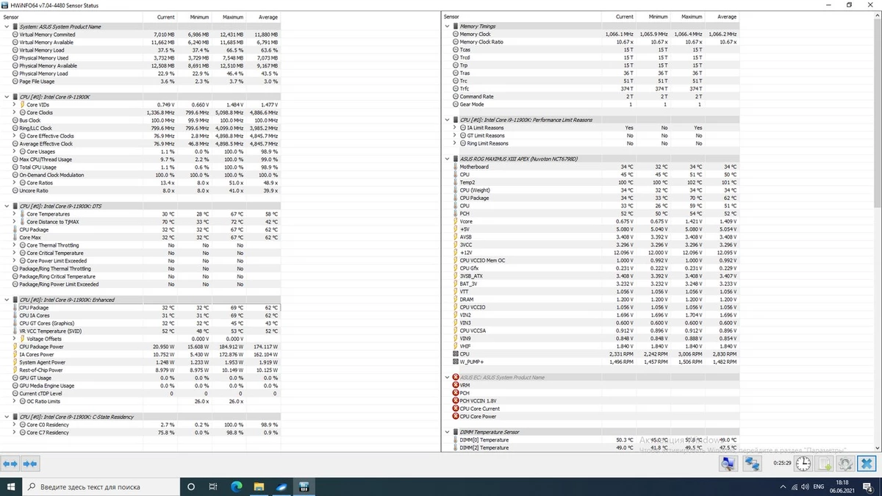This screenshot has width=882, height=496.
Task: Launch Microsoft Edge from the taskbar
Action: pyautogui.click(x=236, y=486)
